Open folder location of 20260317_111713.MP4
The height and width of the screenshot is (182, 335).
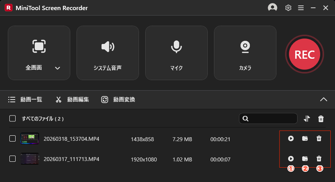point(305,159)
